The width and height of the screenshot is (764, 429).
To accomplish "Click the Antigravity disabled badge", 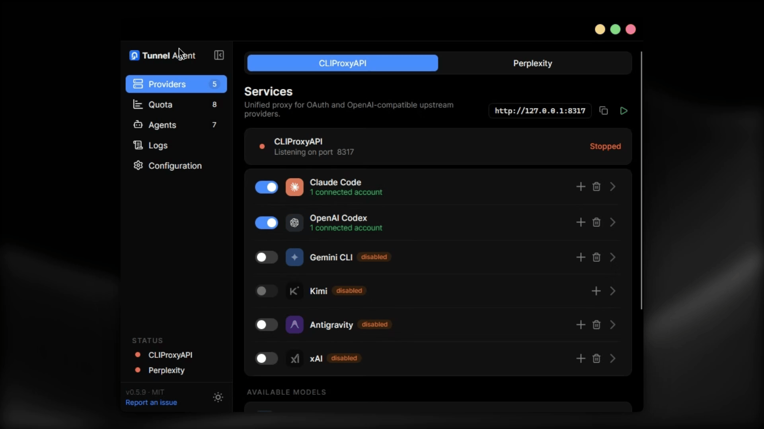I will pyautogui.click(x=374, y=325).
